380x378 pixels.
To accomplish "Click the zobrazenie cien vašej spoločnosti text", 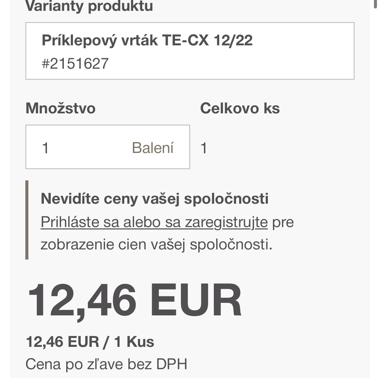I will 156,244.
